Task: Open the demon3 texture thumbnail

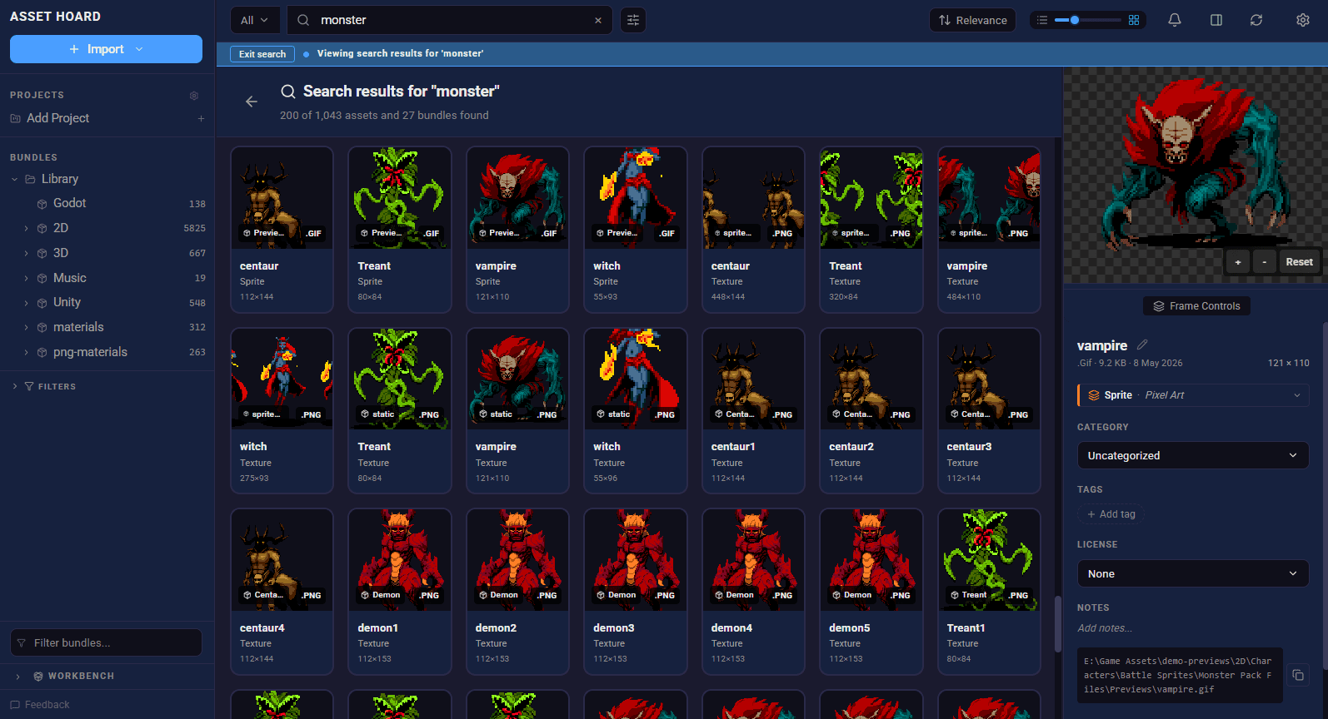Action: [636, 560]
